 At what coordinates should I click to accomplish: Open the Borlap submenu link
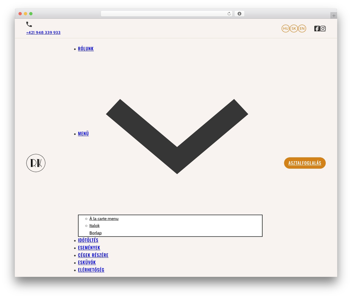click(x=95, y=233)
